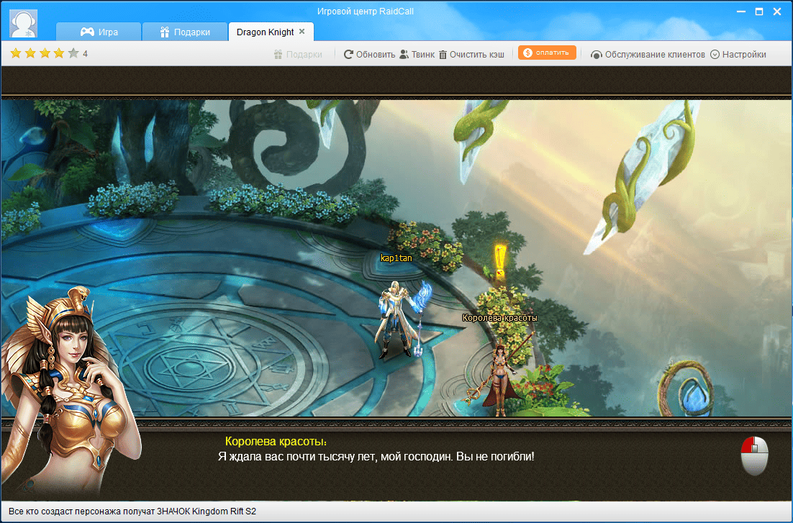
Task: Click the Королева красоты dialogue portrait
Action: (x=71, y=392)
